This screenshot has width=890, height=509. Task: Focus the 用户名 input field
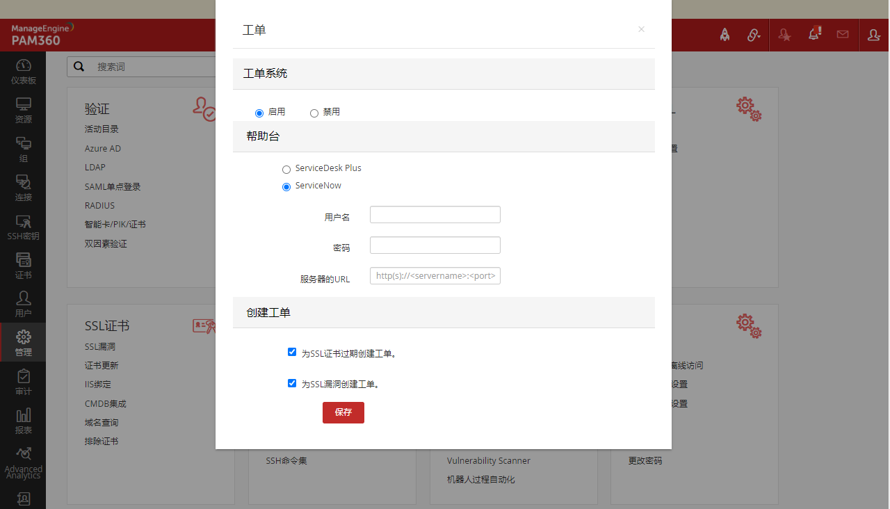[435, 215]
